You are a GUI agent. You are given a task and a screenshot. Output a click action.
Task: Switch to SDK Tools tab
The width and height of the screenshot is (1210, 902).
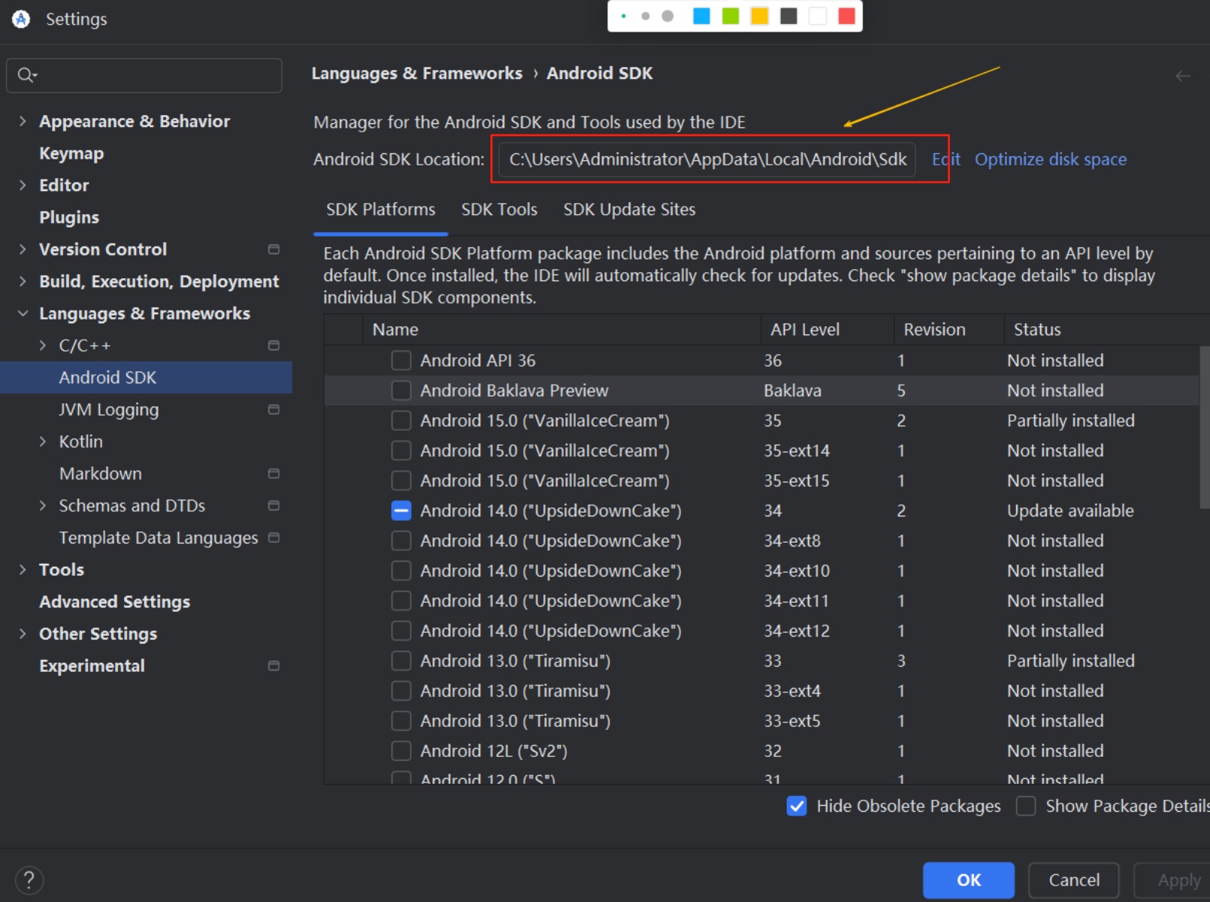click(499, 210)
